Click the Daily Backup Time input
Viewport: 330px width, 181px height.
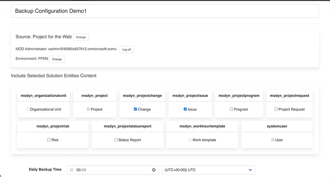(113, 170)
